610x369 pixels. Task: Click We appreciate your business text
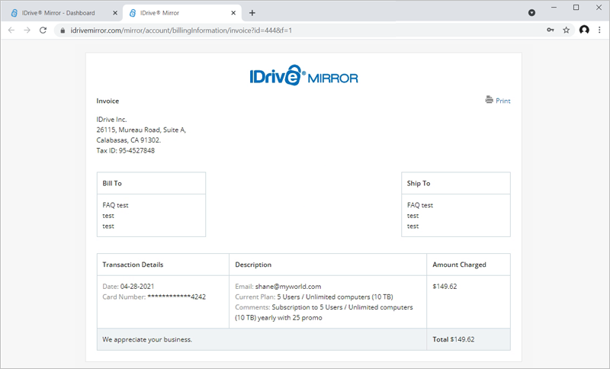(x=147, y=339)
